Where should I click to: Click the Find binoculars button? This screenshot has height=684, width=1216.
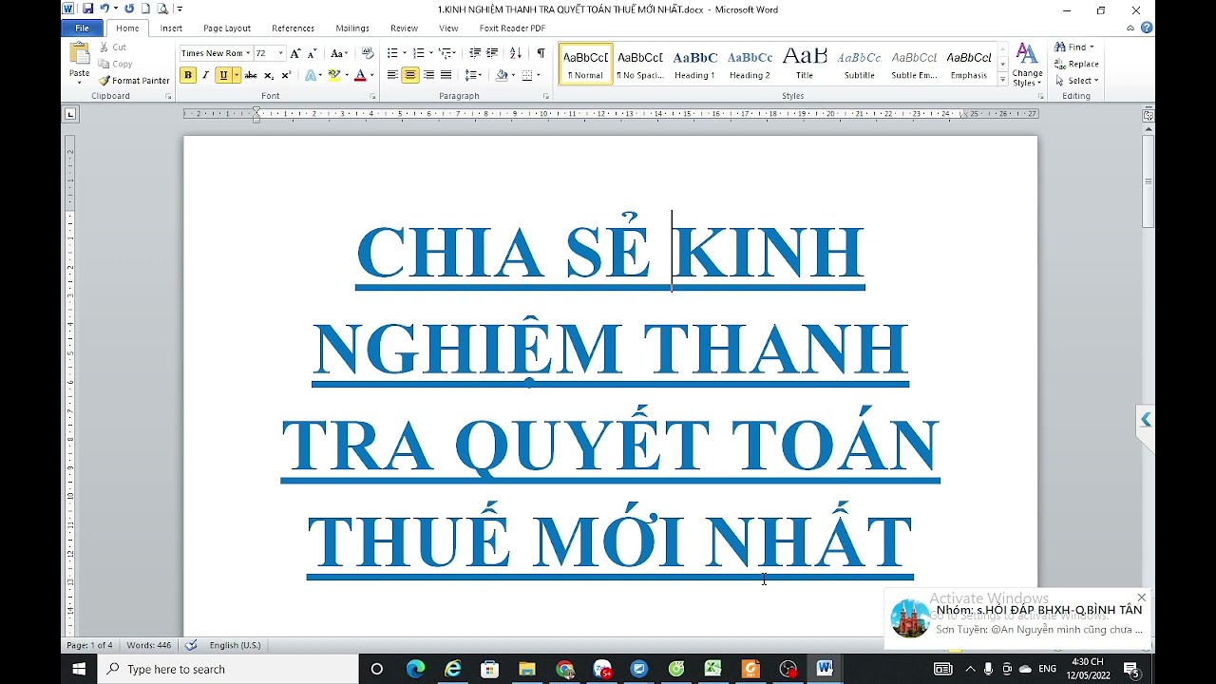point(1074,47)
